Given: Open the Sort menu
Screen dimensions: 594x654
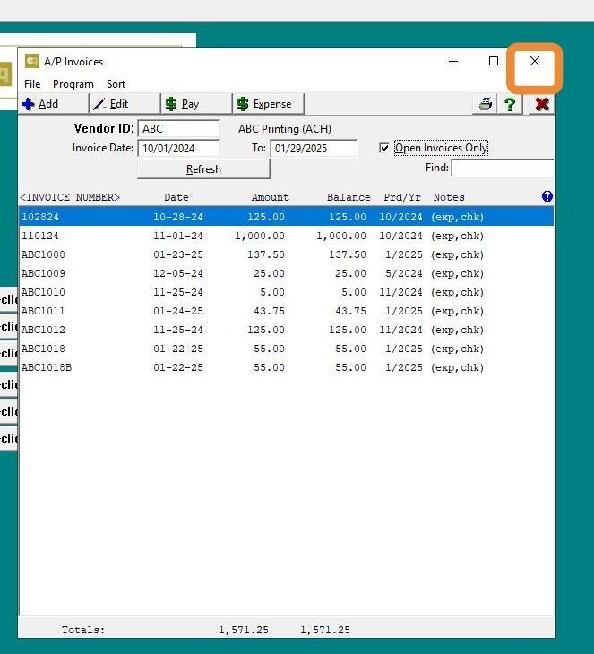Looking at the screenshot, I should point(116,84).
